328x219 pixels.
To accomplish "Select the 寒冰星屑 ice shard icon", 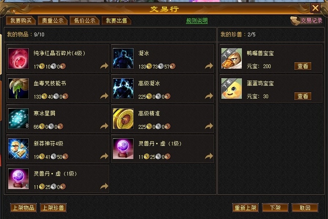I will (18, 119).
